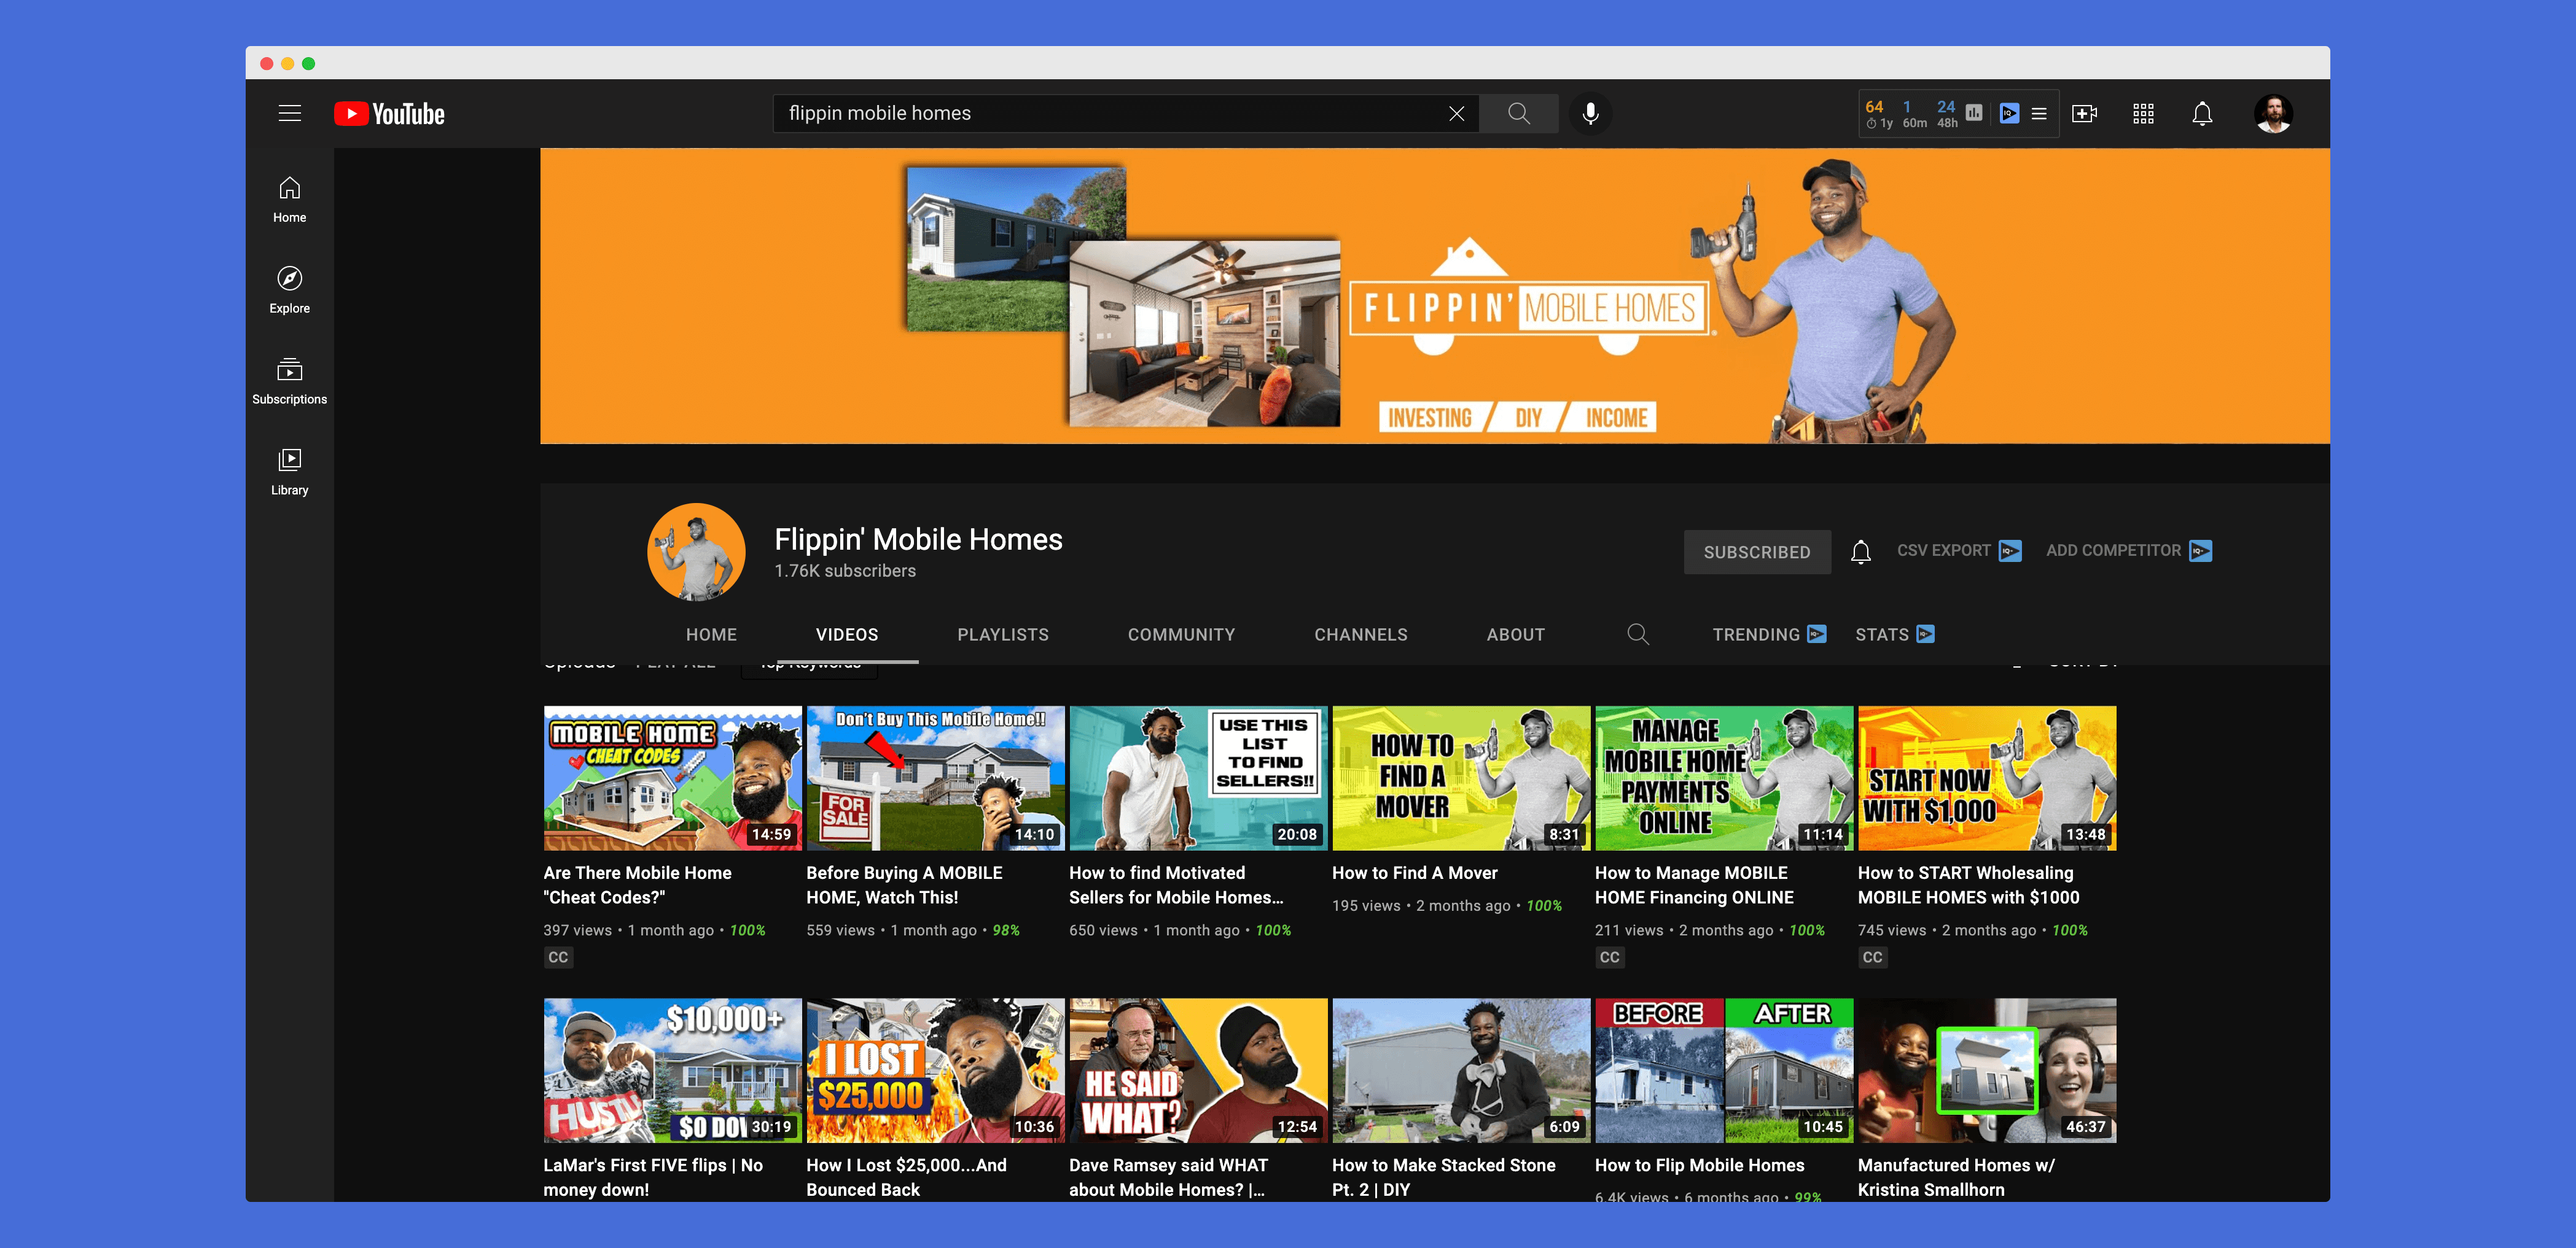Open the Use This List To Find Sellers thumbnail

tap(1198, 778)
